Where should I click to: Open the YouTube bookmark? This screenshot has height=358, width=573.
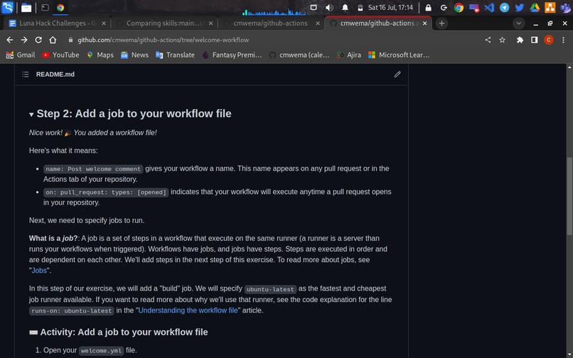pyautogui.click(x=60, y=55)
